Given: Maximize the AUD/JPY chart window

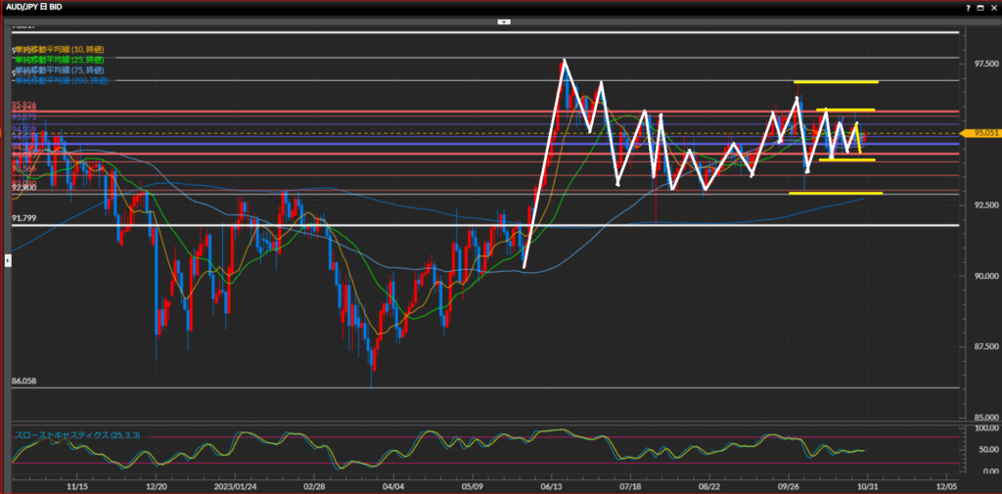Looking at the screenshot, I should [981, 7].
